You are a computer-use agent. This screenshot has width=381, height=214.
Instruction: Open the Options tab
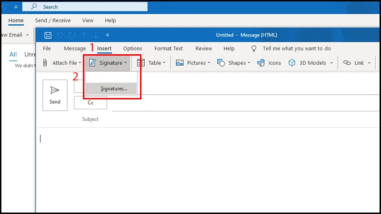132,49
